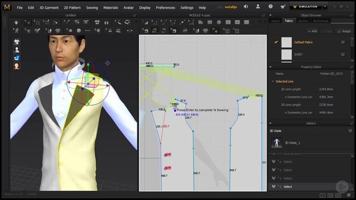Expand the 3D toolbar overflow arrow
This screenshot has width=356, height=200.
coord(136,22)
